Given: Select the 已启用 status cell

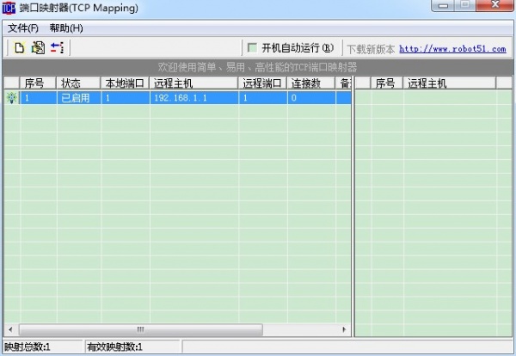Looking at the screenshot, I should click(x=79, y=98).
